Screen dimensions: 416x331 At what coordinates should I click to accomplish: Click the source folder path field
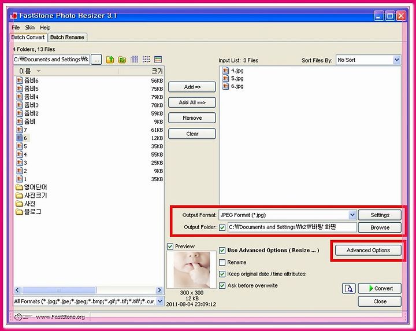click(x=51, y=60)
